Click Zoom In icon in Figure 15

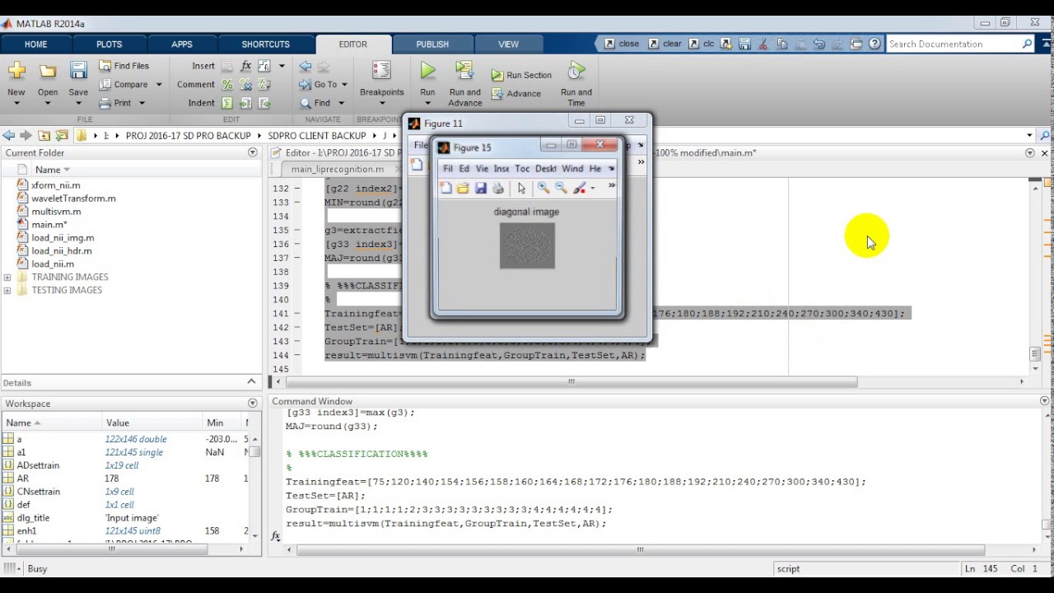(543, 189)
